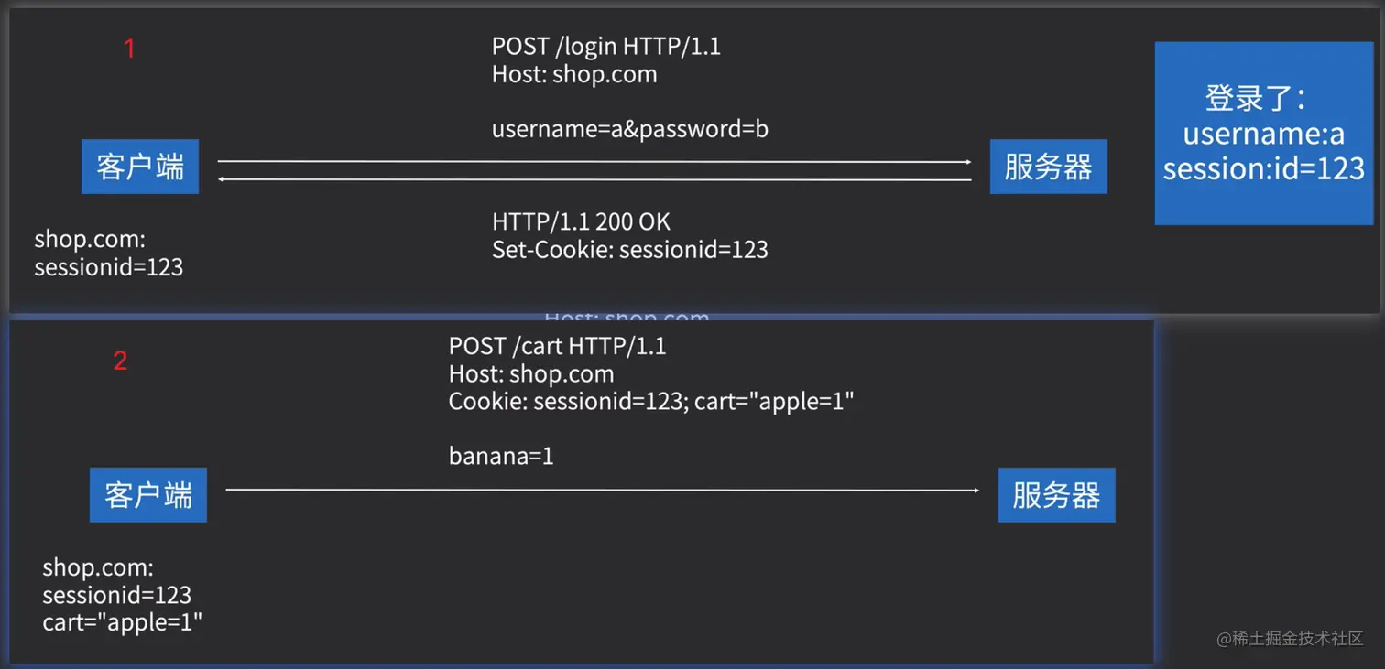Click the large blue 登录了 session info box
Viewport: 1385px width, 669px height.
[1263, 134]
